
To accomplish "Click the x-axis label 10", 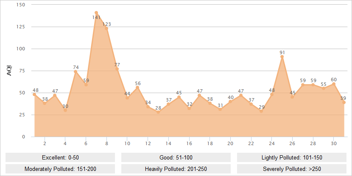I will click(127, 143).
